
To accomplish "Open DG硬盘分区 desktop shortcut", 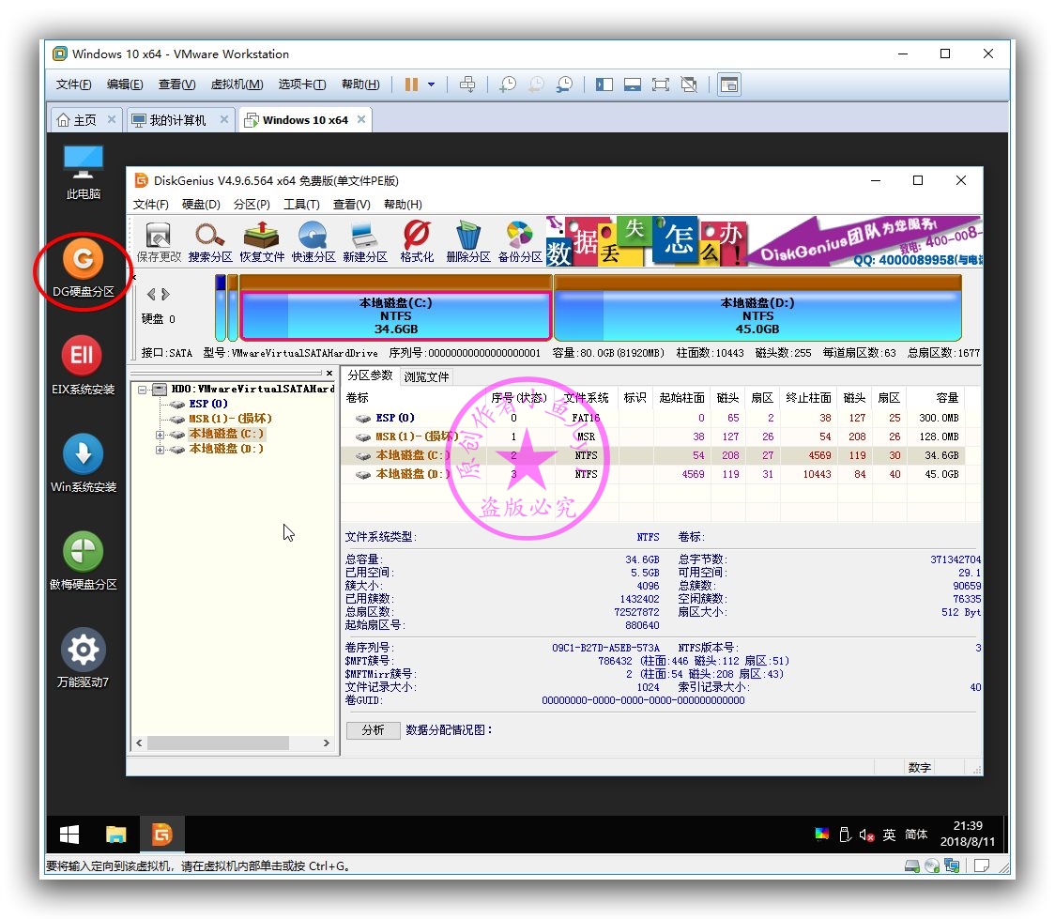I will click(x=84, y=269).
